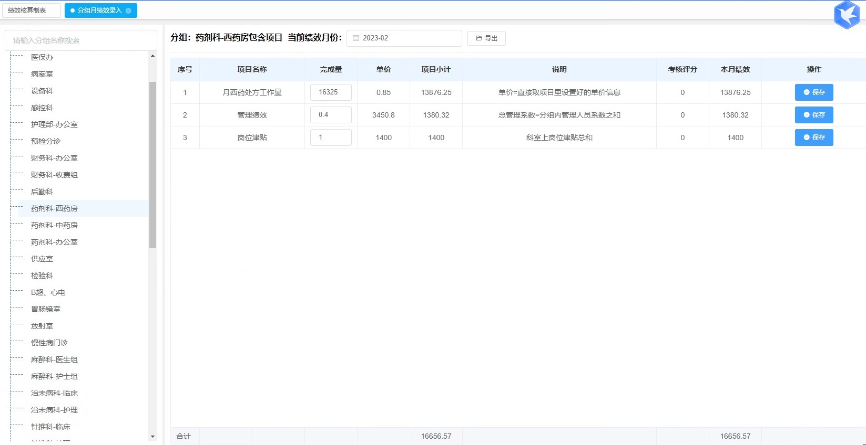Select 胃肠镜室 in the group tree
866x445 pixels.
[x=46, y=309]
